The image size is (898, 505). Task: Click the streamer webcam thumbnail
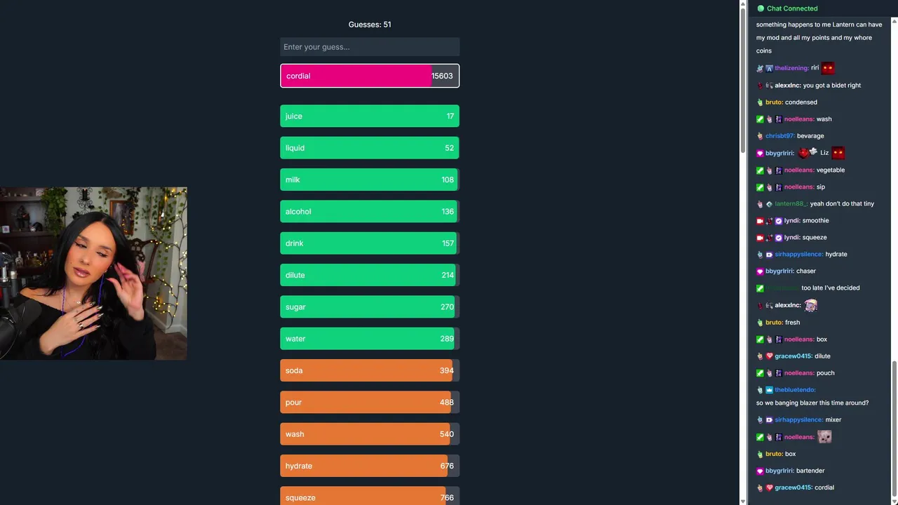pyautogui.click(x=93, y=274)
